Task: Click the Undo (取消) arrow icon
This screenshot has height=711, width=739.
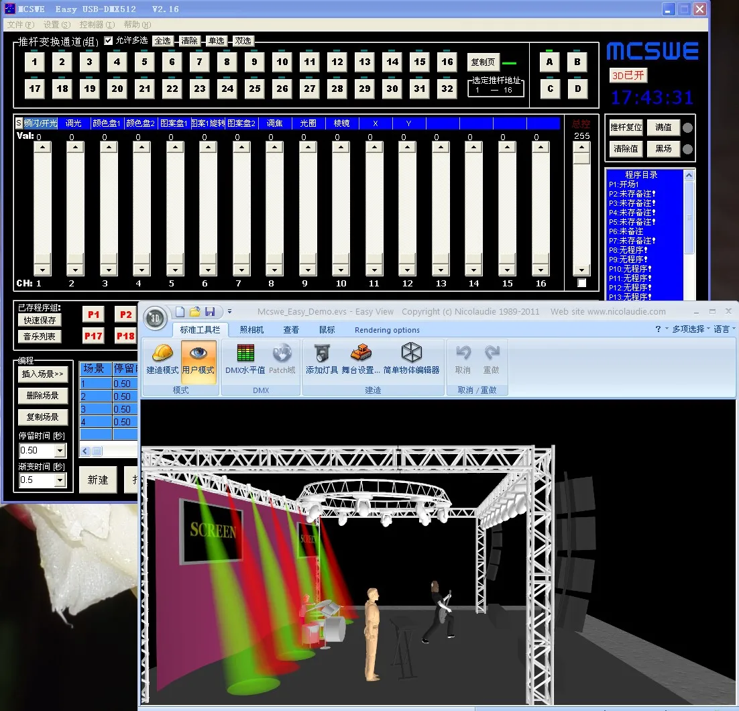Action: pyautogui.click(x=463, y=353)
